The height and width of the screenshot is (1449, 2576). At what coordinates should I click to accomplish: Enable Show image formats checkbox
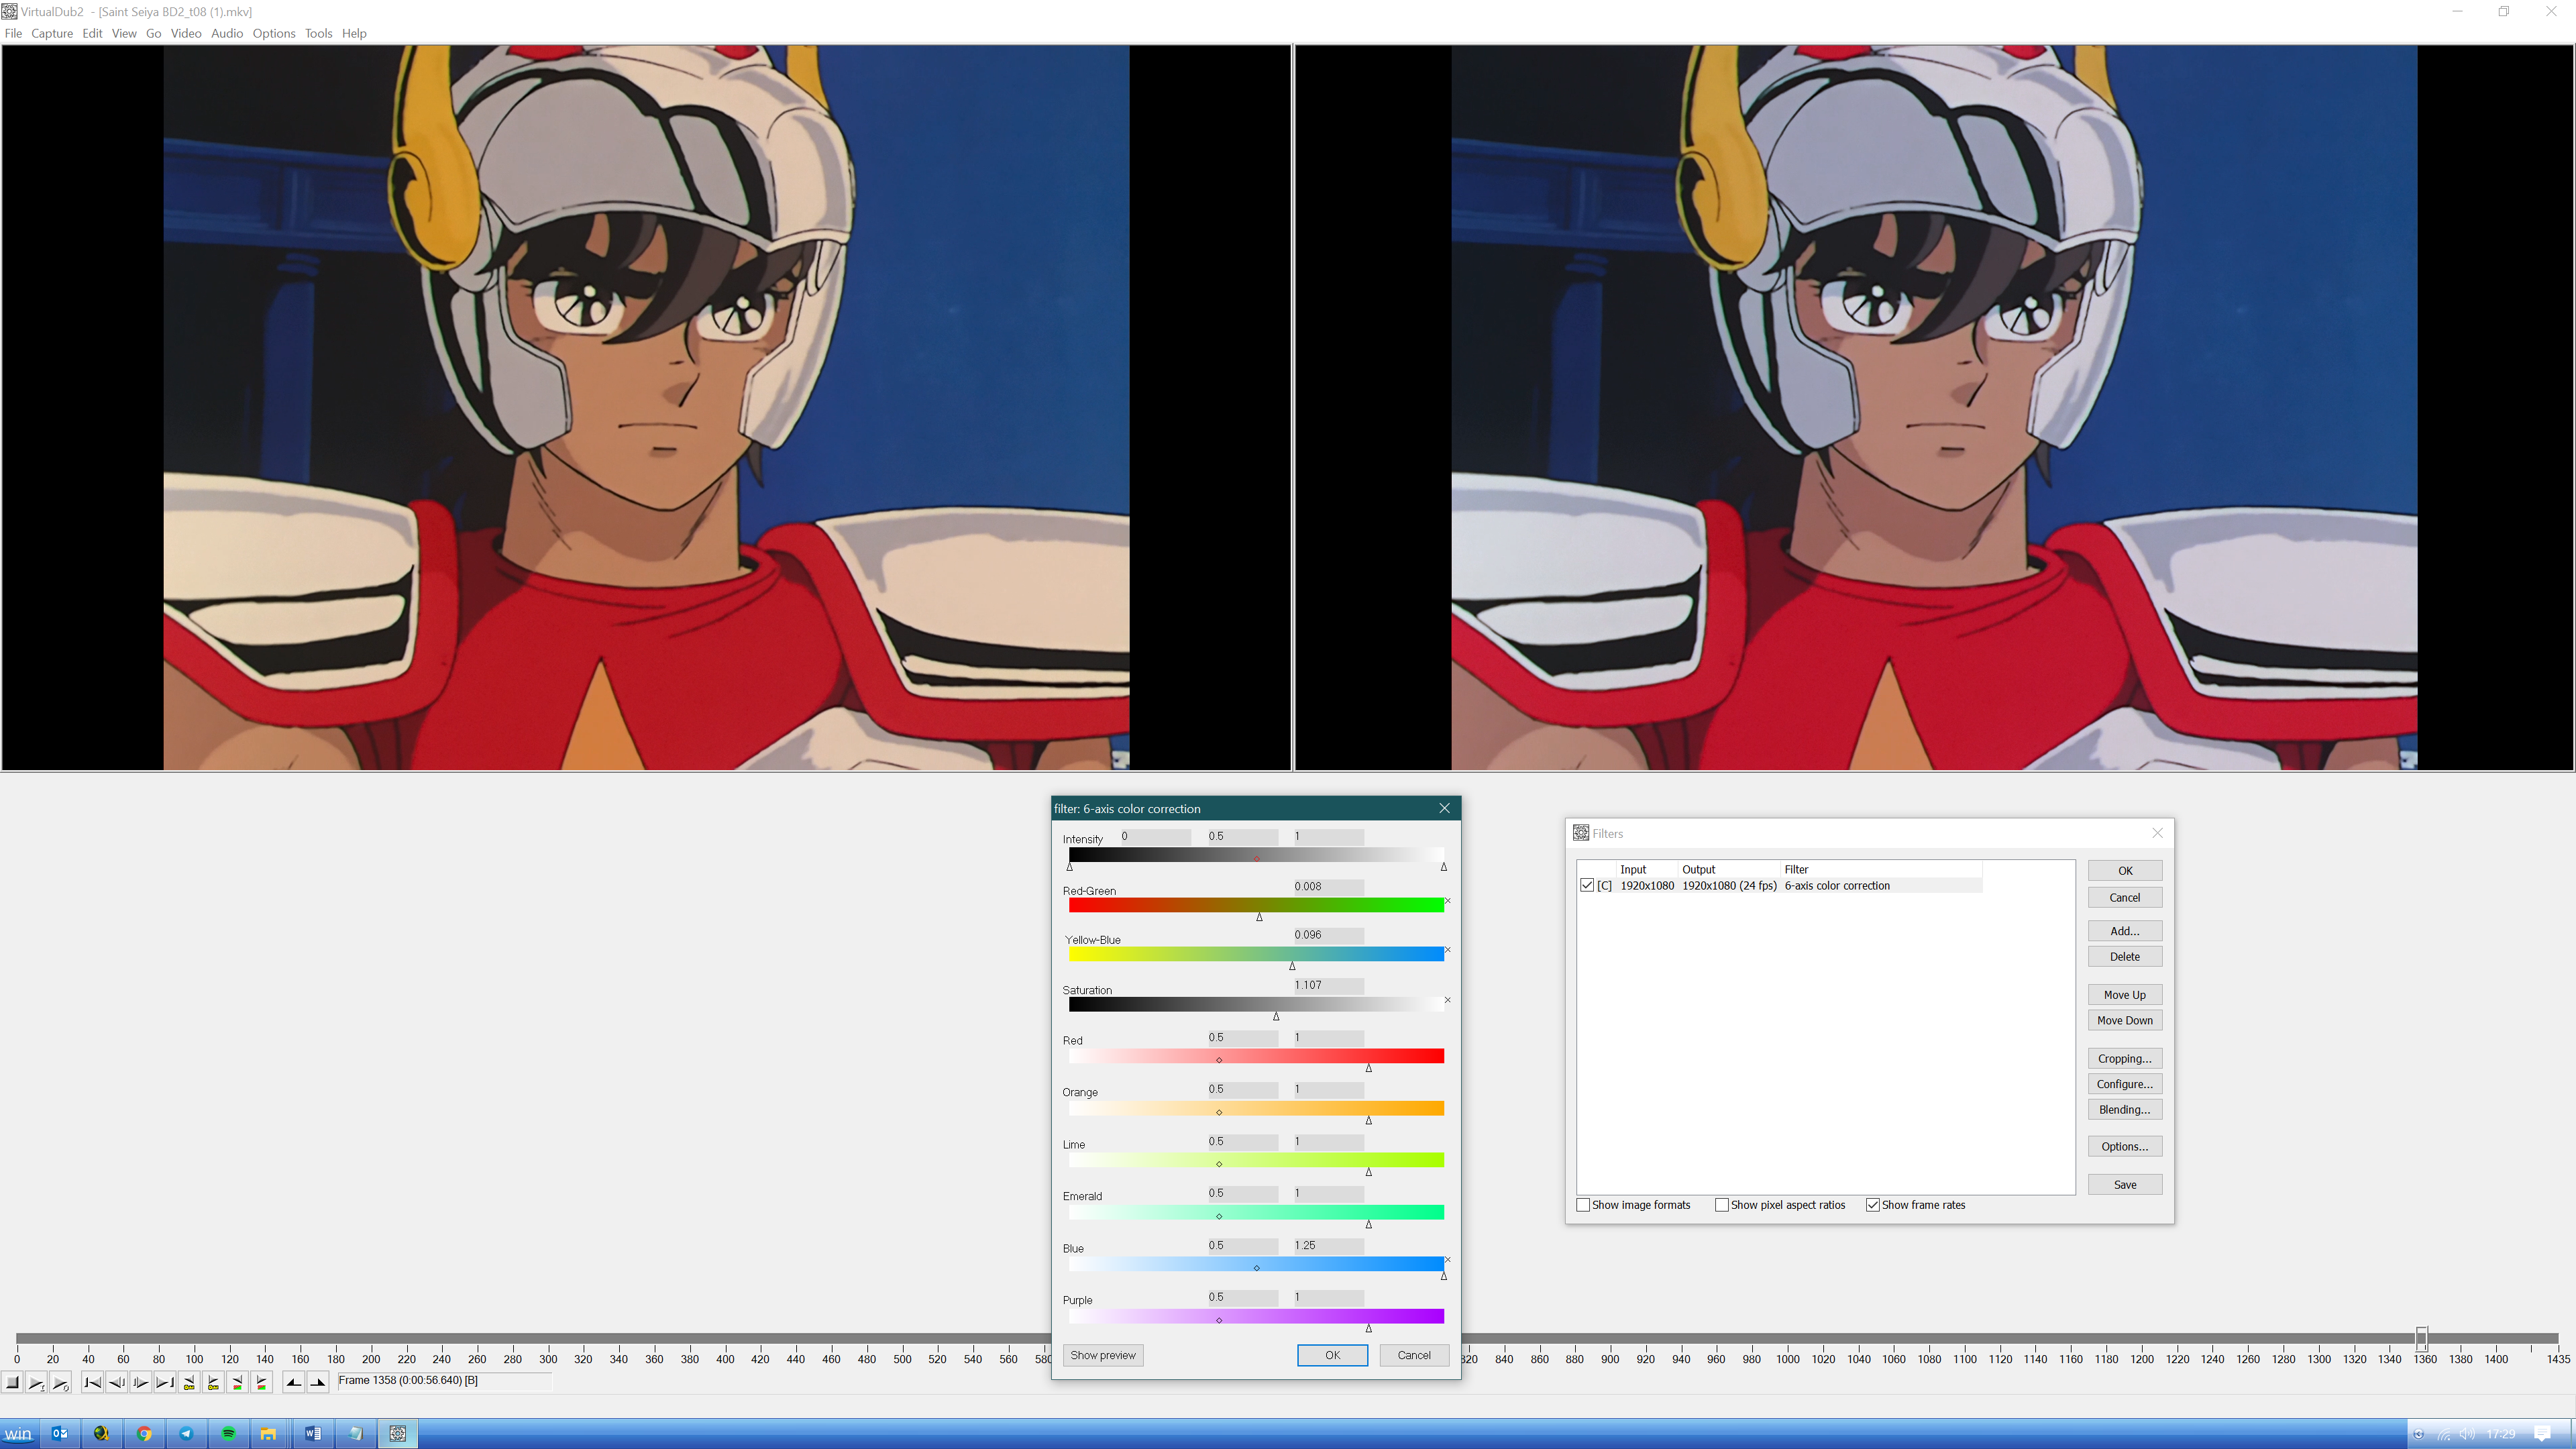tap(1583, 1205)
